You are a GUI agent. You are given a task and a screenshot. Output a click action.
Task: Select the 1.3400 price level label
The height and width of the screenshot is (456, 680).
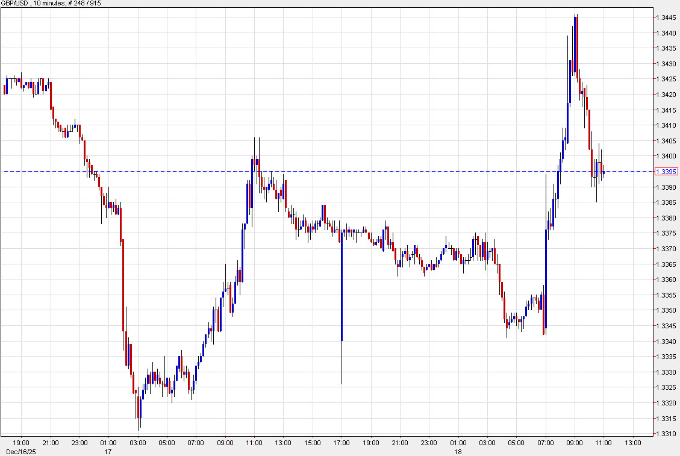(x=666, y=156)
